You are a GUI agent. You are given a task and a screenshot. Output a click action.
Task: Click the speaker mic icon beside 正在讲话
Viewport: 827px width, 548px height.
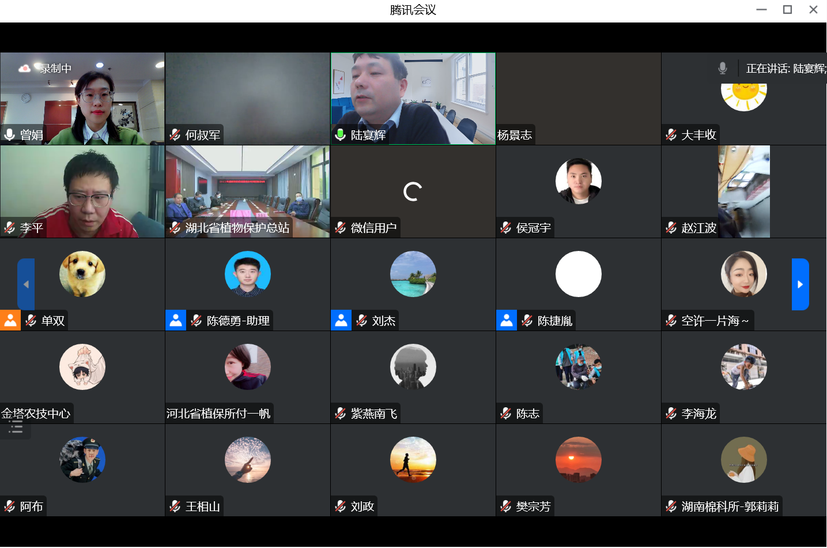723,69
